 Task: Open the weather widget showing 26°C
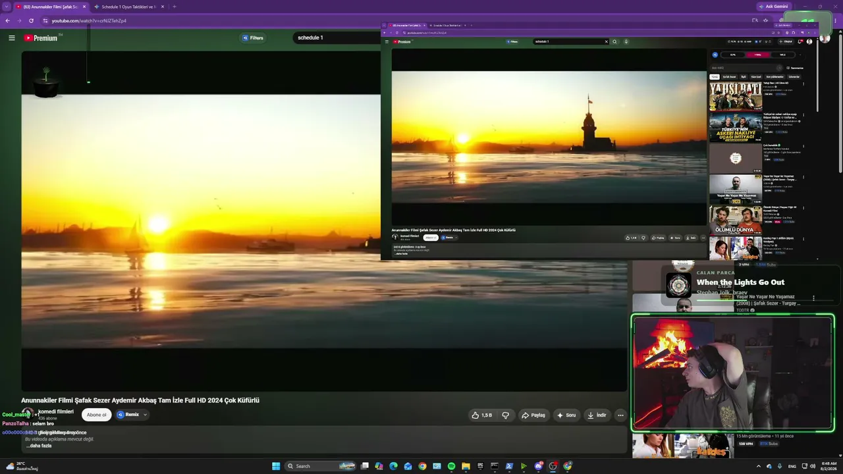coord(21,466)
